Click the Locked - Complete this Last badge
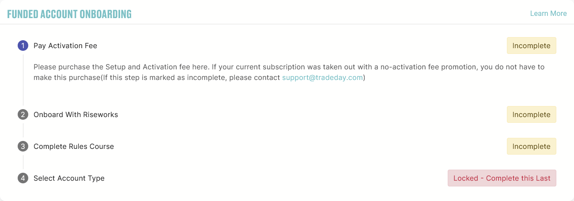Screen dimensions: 574x201 (502, 178)
